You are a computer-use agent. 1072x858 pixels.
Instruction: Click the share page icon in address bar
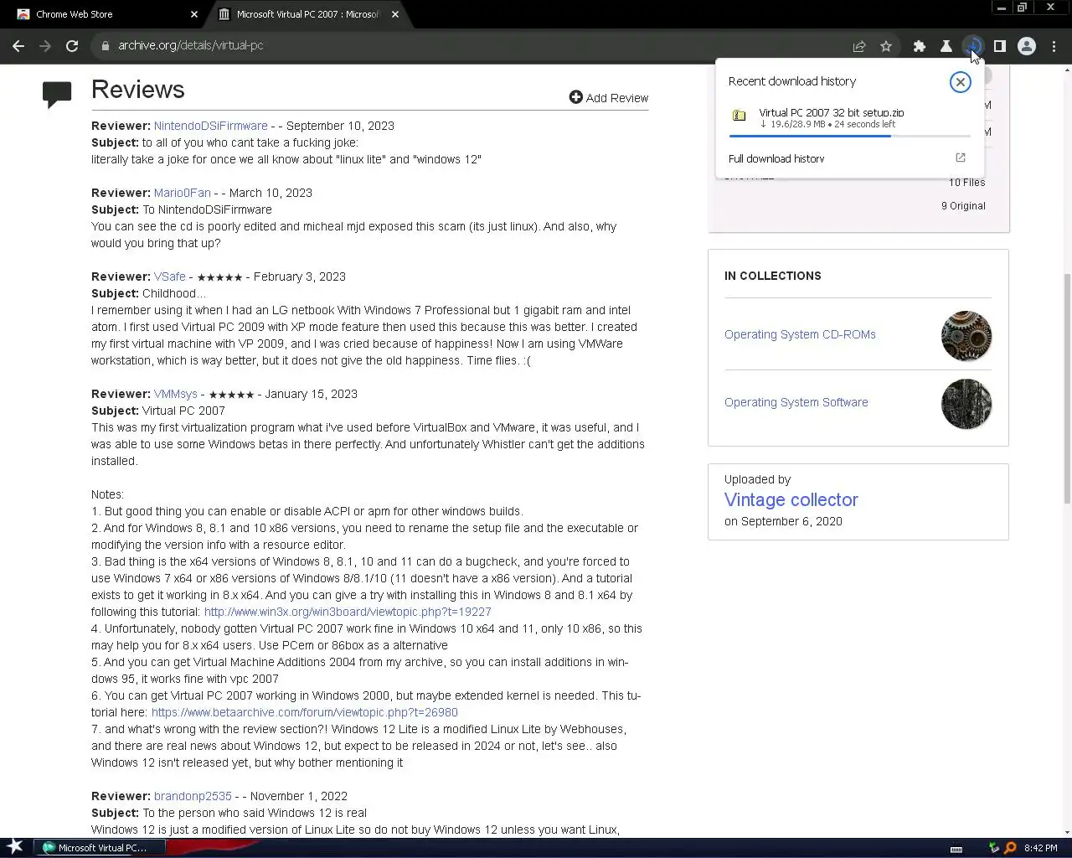[859, 46]
